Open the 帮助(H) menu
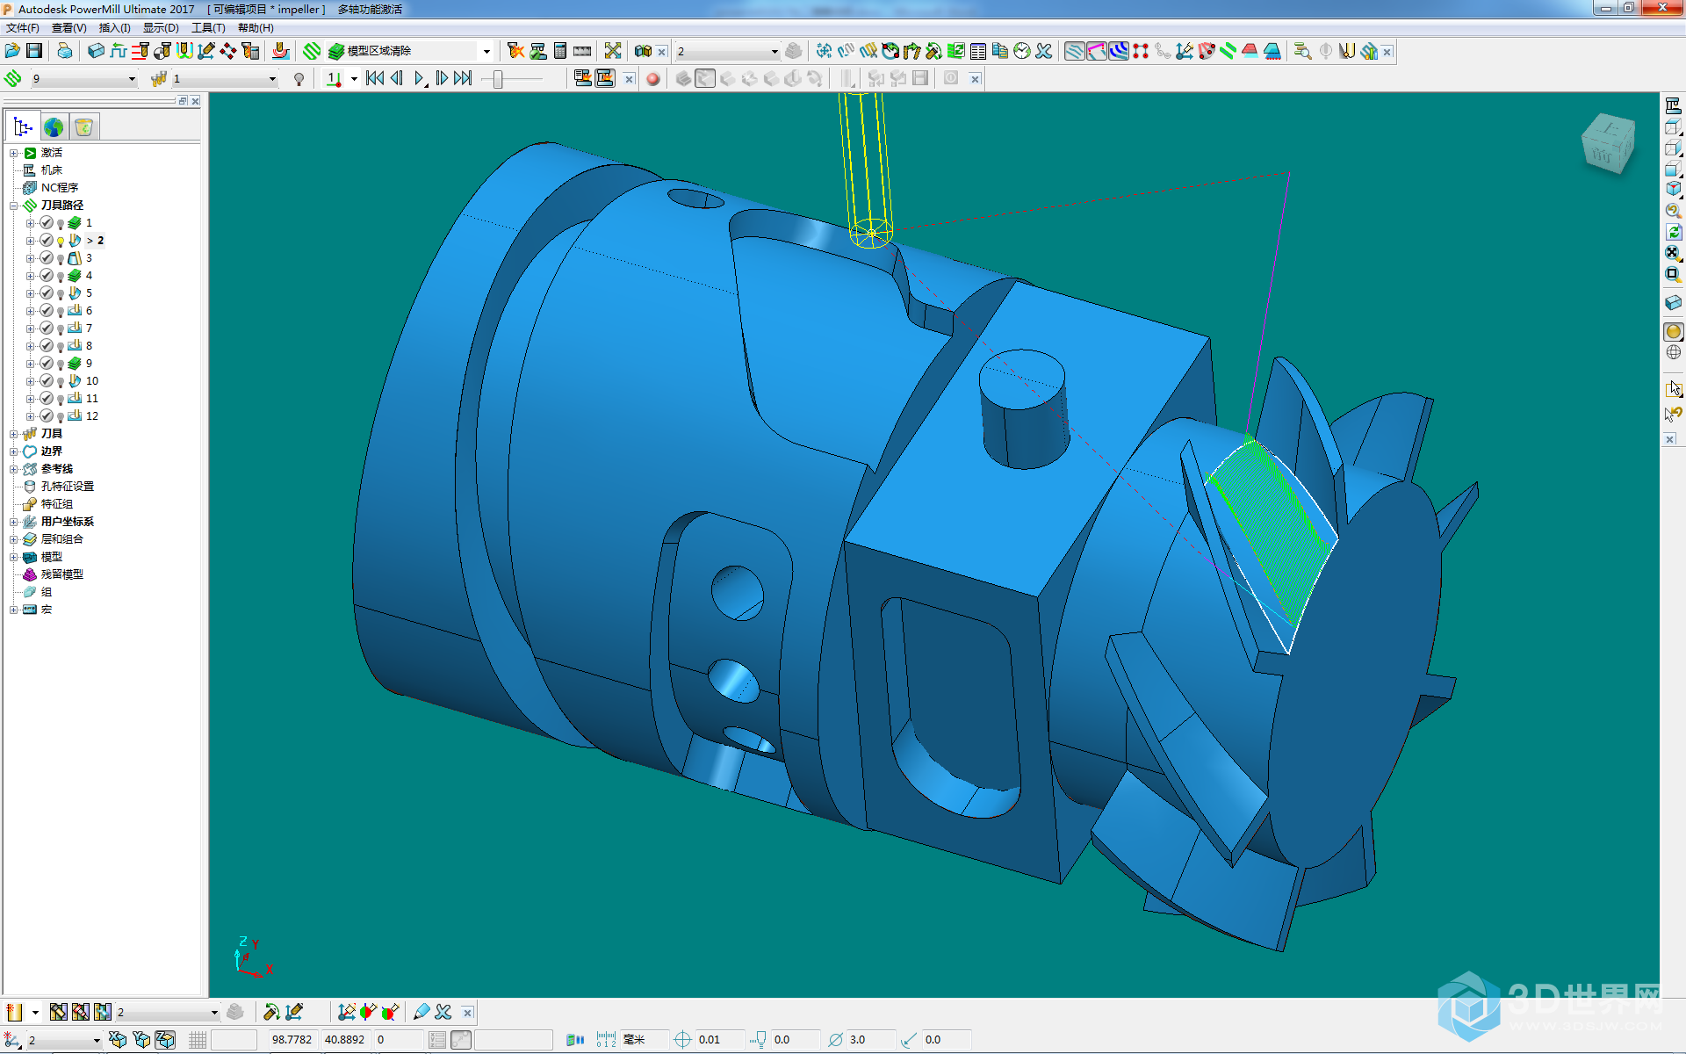1686x1054 pixels. click(x=256, y=28)
